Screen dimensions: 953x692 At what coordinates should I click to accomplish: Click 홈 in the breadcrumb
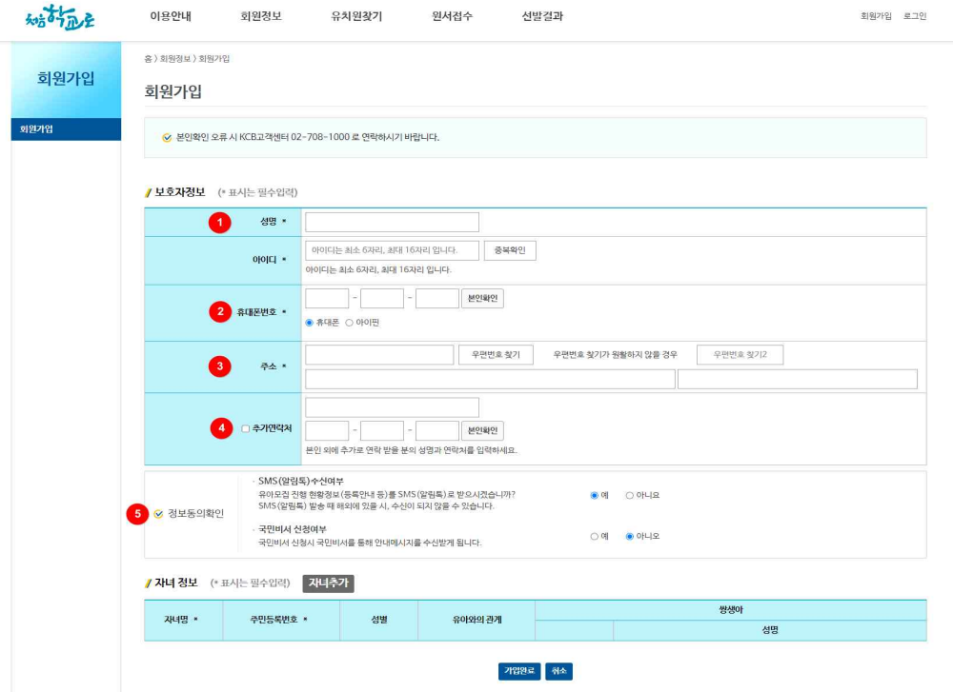coord(148,59)
